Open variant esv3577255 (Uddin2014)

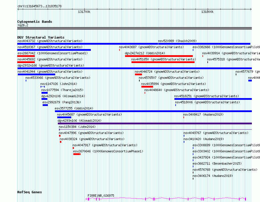(74, 108)
